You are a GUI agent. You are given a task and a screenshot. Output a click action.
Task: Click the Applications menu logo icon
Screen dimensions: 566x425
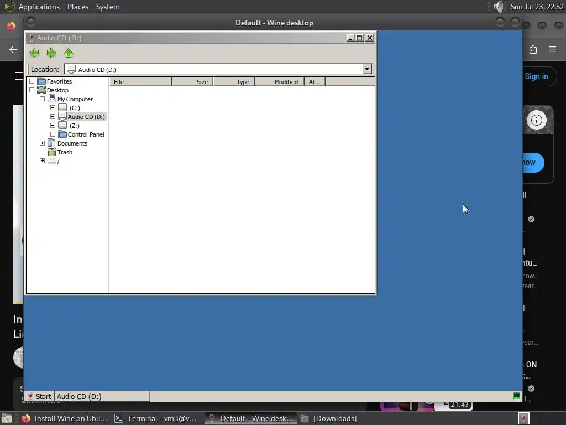9,7
